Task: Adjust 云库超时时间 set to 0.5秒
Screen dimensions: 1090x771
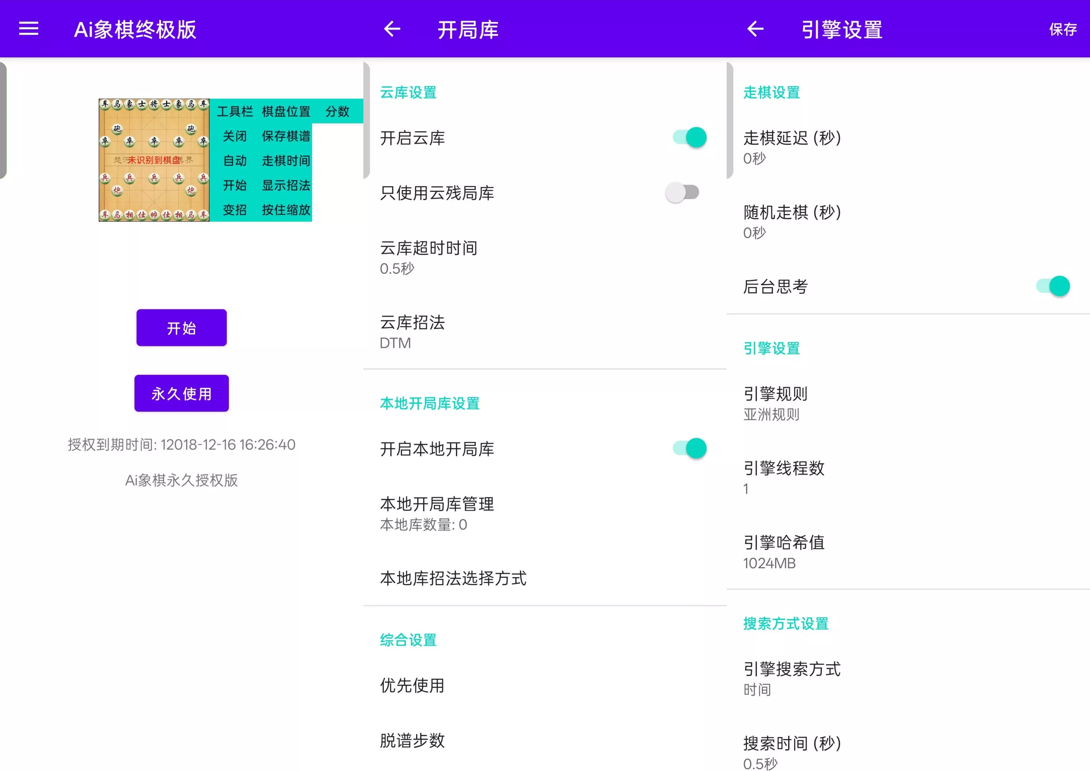Action: [x=429, y=257]
